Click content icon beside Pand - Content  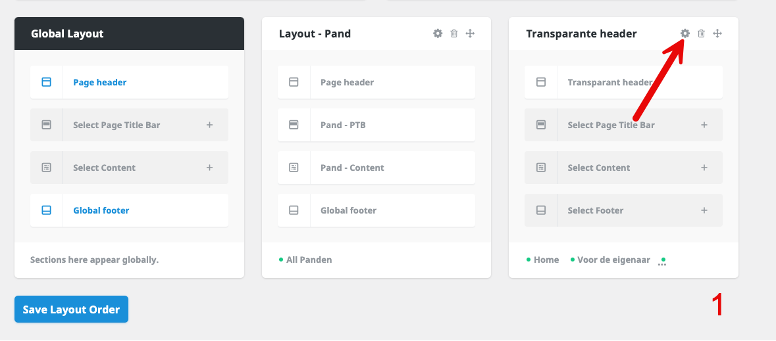[294, 168]
